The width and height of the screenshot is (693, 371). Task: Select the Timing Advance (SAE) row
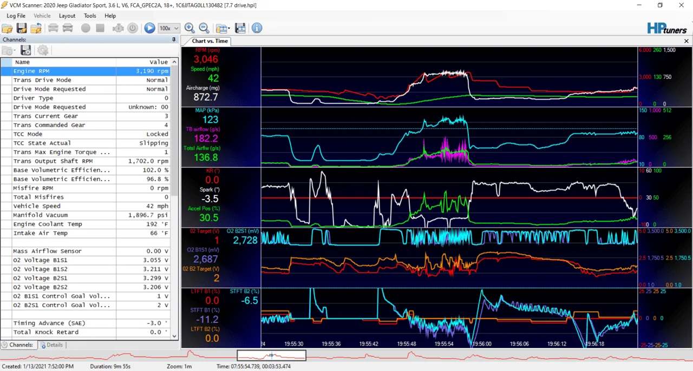86,323
